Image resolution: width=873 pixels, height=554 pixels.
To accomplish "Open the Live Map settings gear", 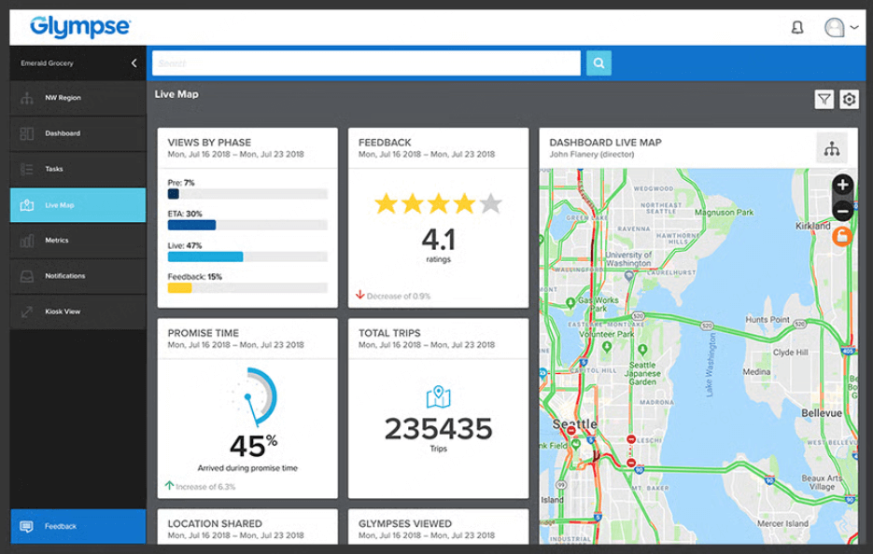I will [849, 100].
